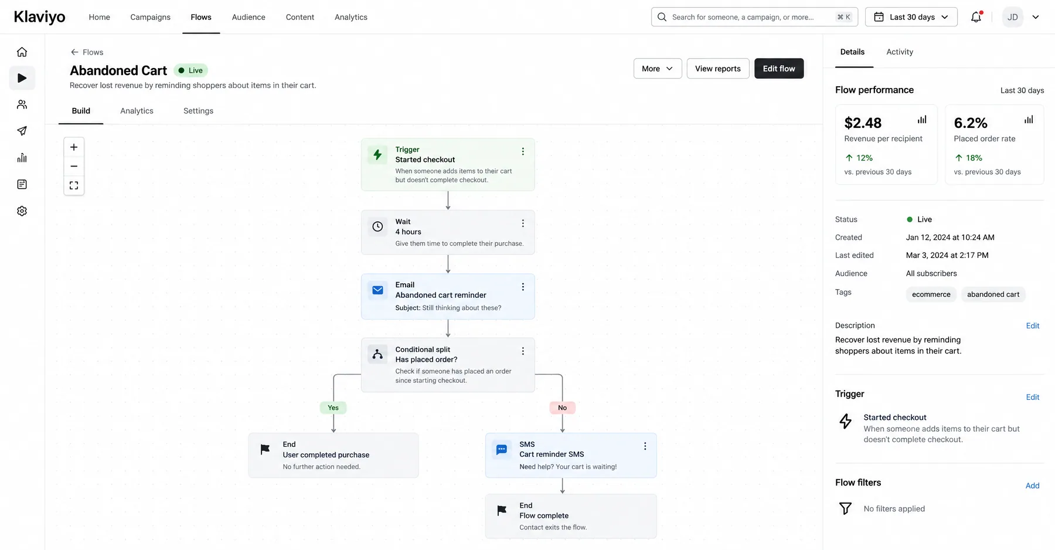The width and height of the screenshot is (1055, 550).
Task: Open Trigger node three-dot menu
Action: pos(523,151)
